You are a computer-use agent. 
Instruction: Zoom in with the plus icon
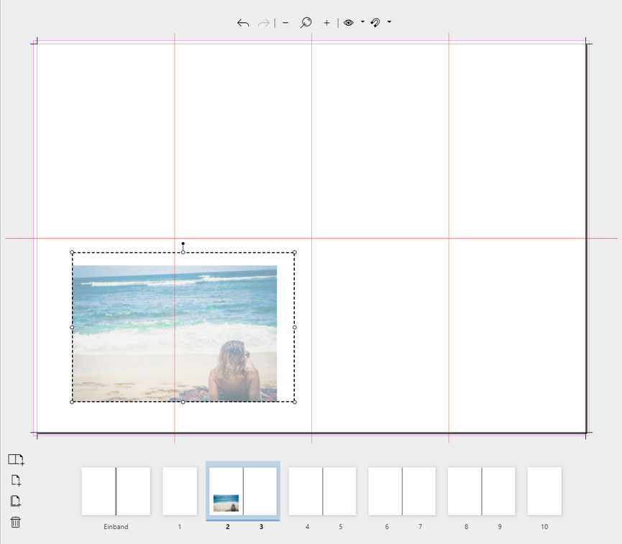pos(326,23)
